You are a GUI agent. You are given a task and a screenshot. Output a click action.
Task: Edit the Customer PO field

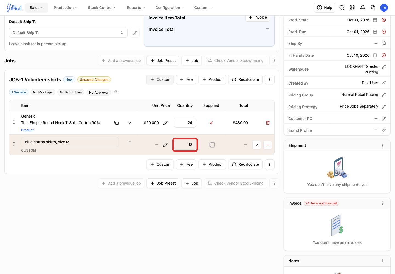[384, 118]
